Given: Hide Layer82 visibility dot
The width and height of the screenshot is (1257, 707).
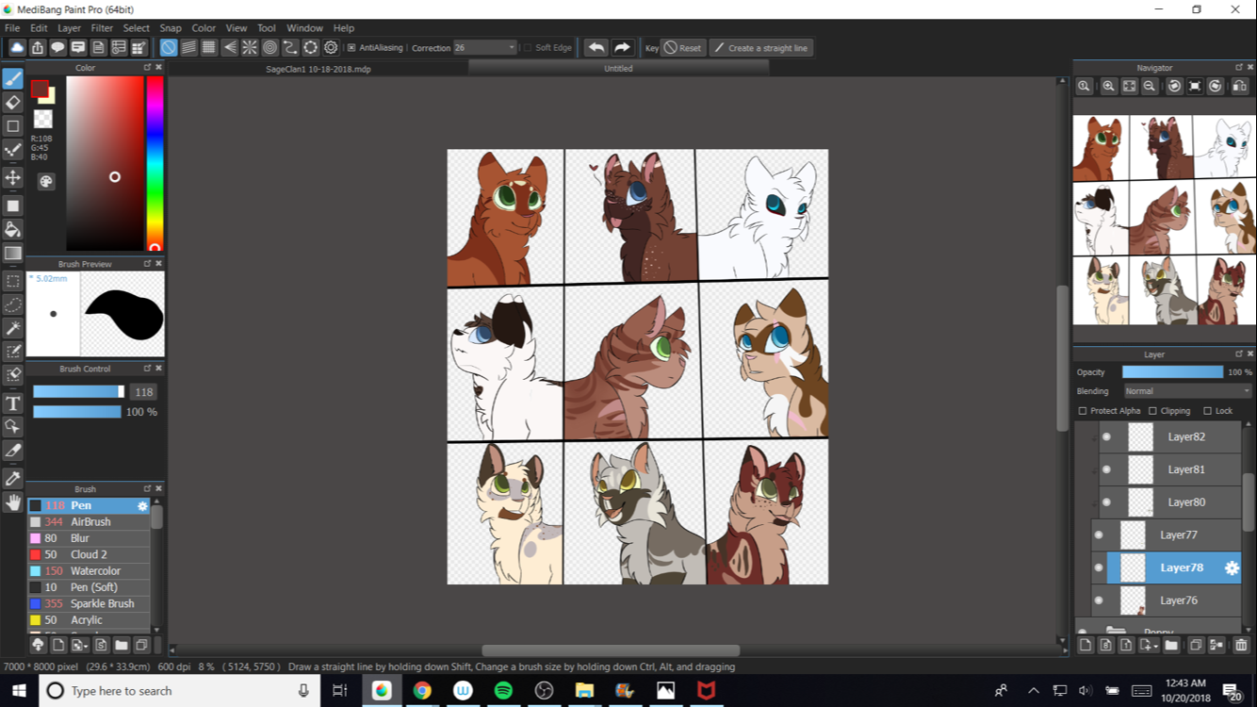Looking at the screenshot, I should coord(1106,436).
